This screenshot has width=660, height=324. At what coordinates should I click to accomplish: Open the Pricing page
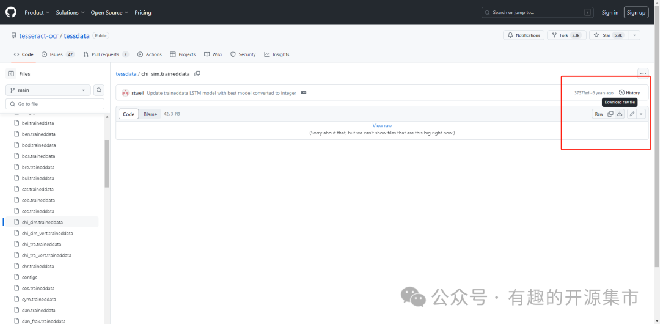tap(142, 13)
